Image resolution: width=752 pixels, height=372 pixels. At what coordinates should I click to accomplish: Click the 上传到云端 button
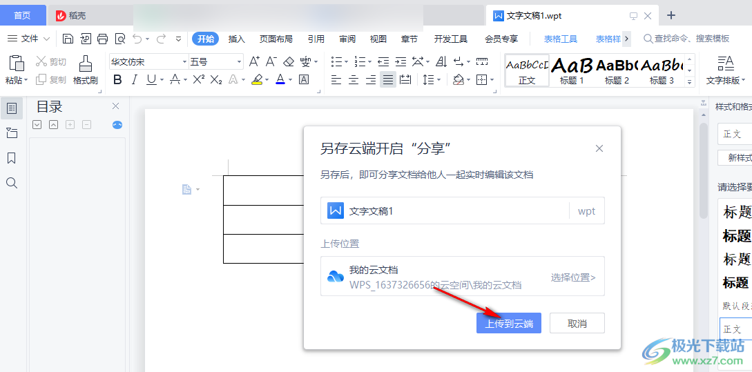(x=509, y=324)
